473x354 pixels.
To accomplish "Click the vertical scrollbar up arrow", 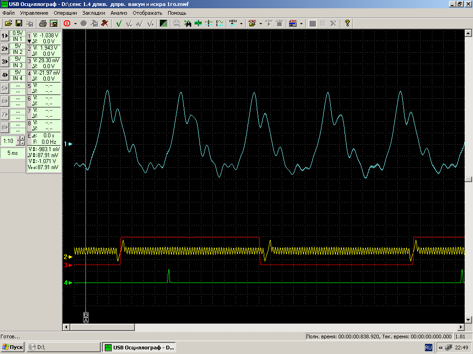I will tap(468, 33).
